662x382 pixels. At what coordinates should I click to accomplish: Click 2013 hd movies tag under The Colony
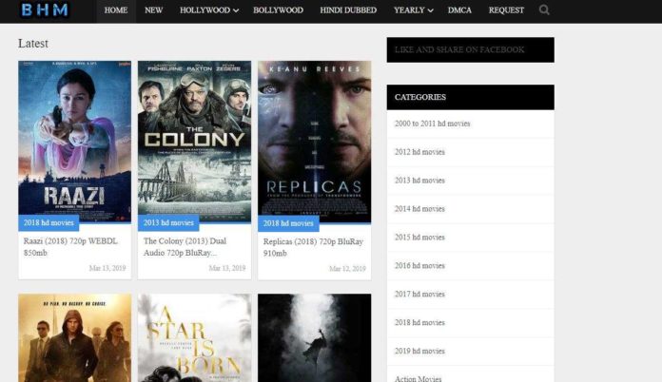[168, 222]
